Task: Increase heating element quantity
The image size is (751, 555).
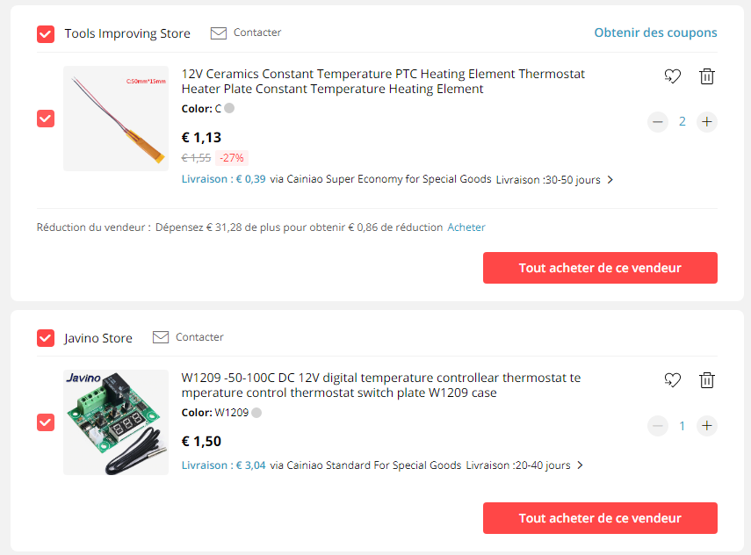Action: coord(707,122)
